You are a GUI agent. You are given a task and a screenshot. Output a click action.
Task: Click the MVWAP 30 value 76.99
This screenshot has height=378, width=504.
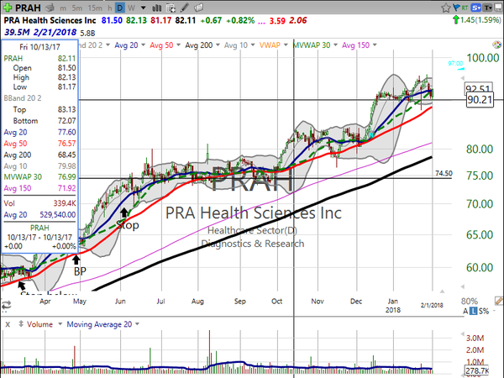(x=66, y=176)
